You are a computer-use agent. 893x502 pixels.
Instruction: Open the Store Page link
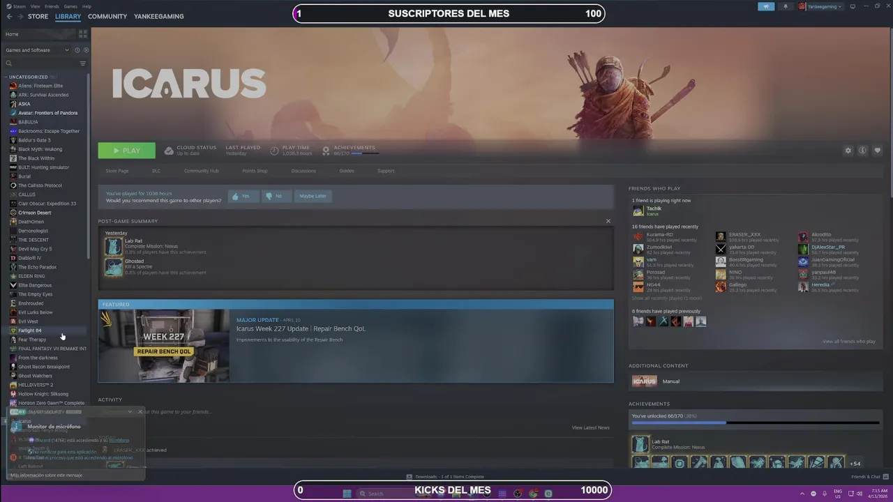pos(117,171)
